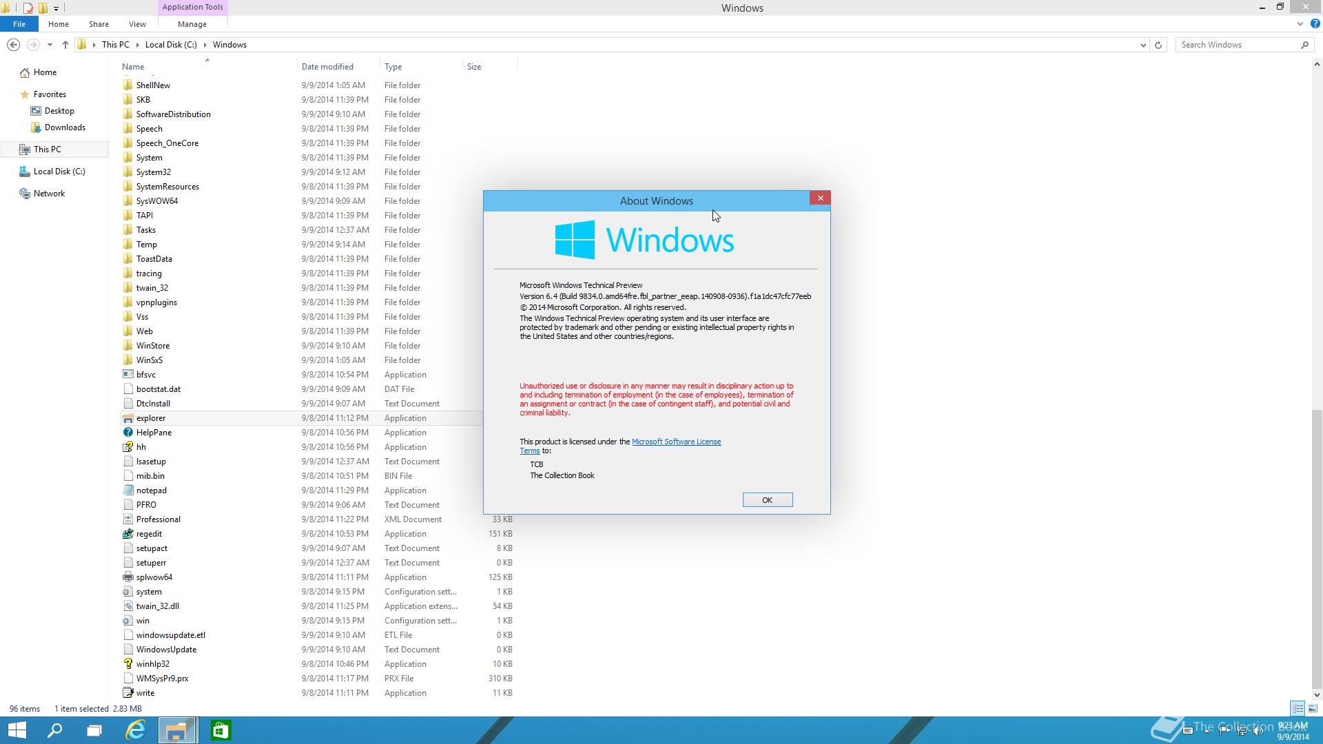
Task: Select the bfsvc application icon
Action: point(127,375)
